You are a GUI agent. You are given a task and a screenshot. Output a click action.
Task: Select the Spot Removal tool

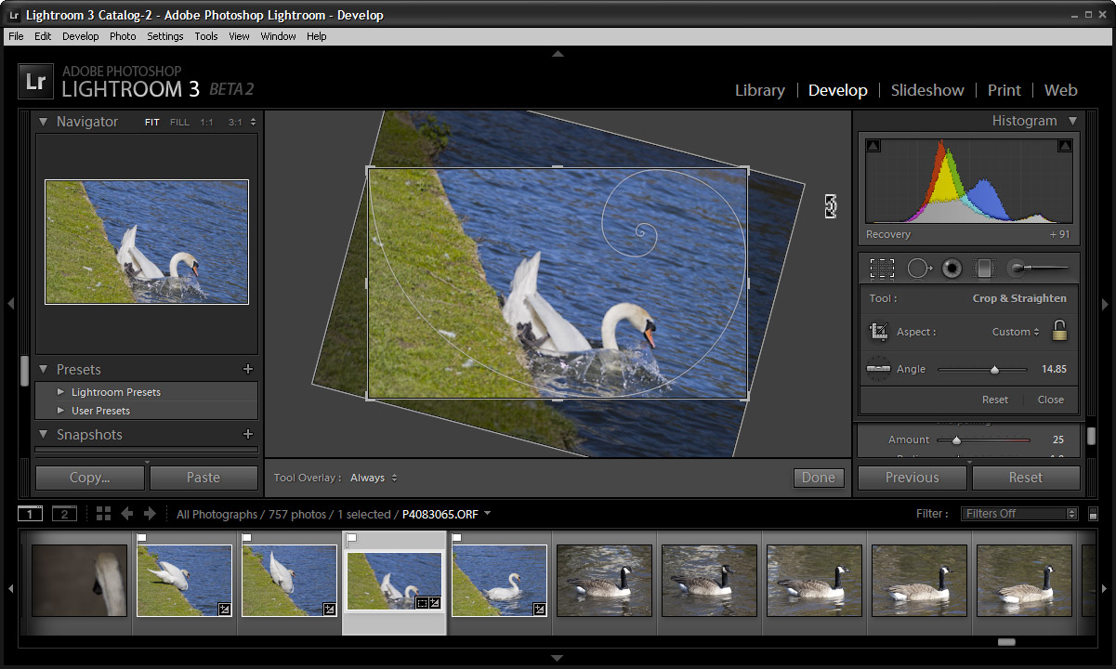coord(919,269)
